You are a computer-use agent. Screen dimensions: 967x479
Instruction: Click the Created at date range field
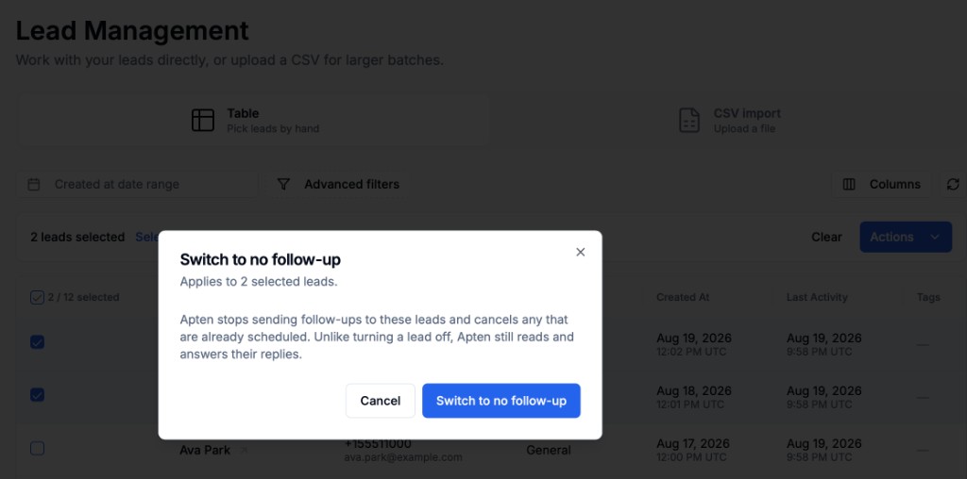tap(137, 184)
